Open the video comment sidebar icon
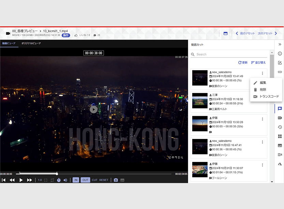284x209 pixels. (x=280, y=109)
